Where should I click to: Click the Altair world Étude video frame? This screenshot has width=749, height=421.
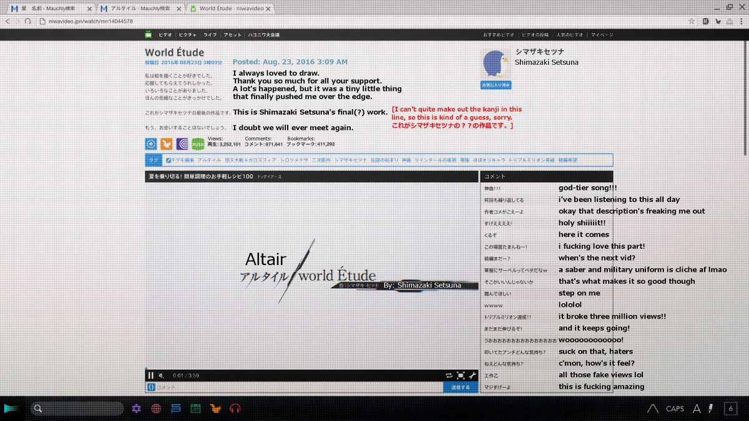(312, 275)
